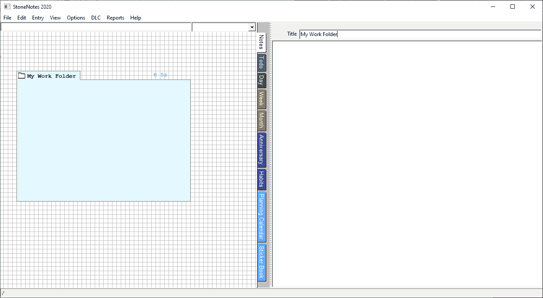The image size is (543, 298).
Task: Click the folder icon on My Work Folder
Action: pos(22,76)
